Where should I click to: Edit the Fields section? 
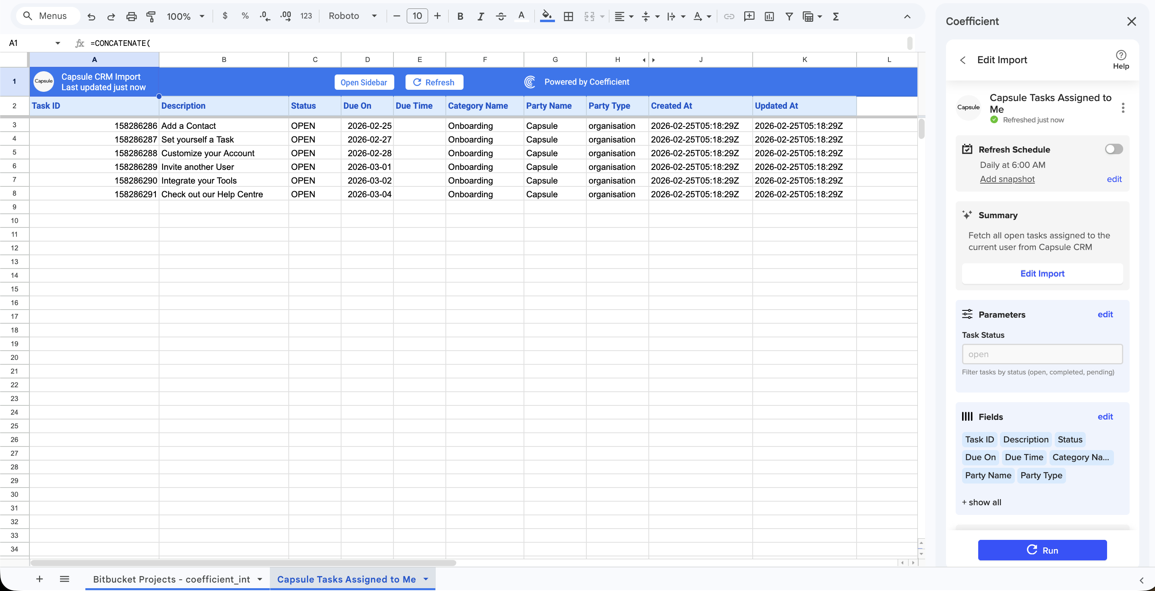pos(1105,417)
